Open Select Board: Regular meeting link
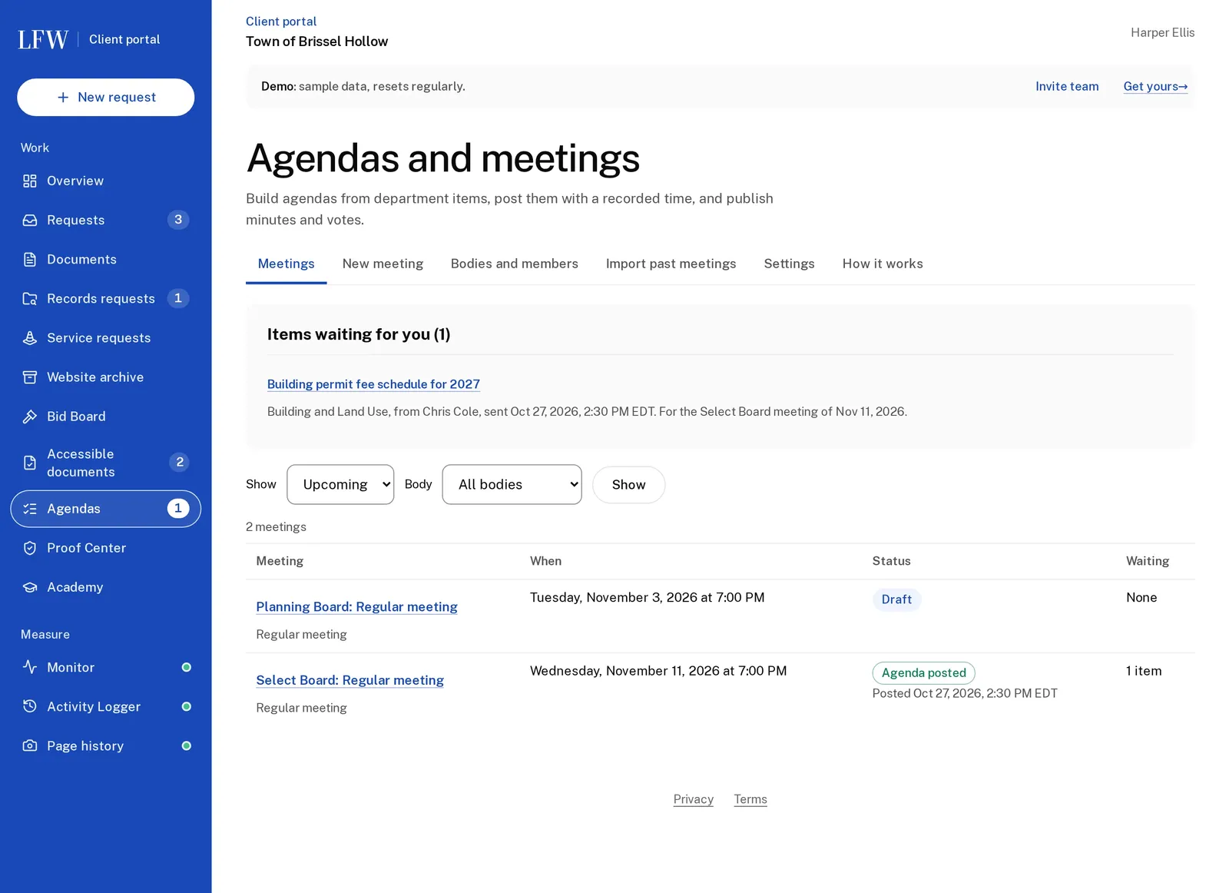 pyautogui.click(x=349, y=680)
